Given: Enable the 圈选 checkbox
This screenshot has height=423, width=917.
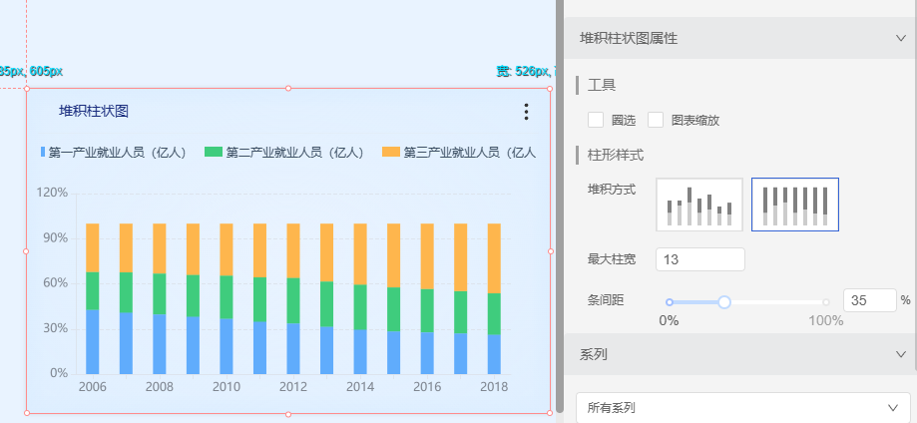Looking at the screenshot, I should coord(596,120).
